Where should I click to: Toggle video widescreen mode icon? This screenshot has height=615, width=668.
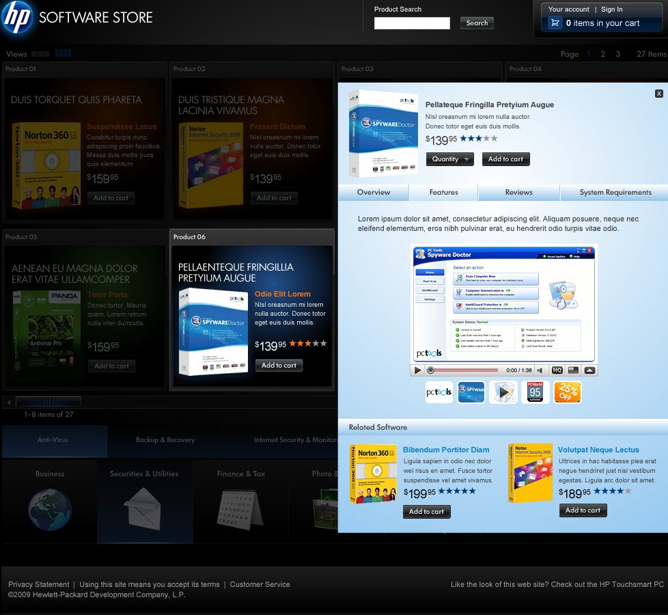click(574, 370)
